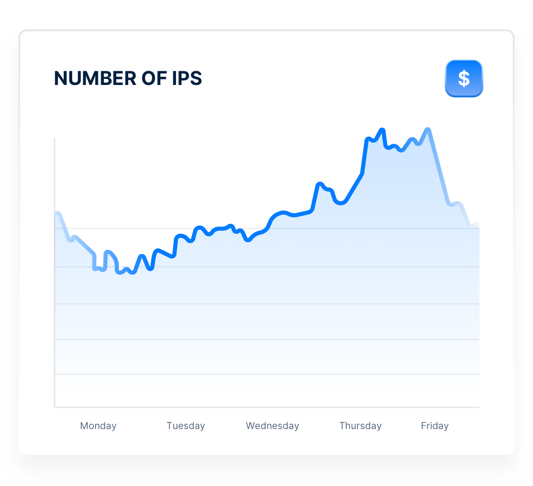The image size is (533, 486).
Task: Select the Thursday axis label
Action: [360, 426]
